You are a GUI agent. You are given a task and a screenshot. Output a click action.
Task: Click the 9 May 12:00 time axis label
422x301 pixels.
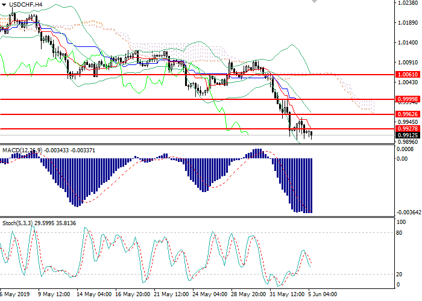tap(52, 295)
